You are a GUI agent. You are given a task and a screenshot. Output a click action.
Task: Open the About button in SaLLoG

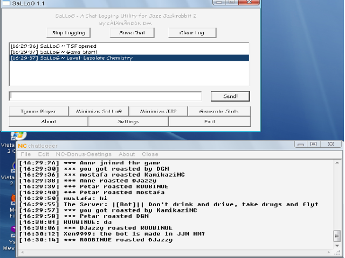click(49, 121)
